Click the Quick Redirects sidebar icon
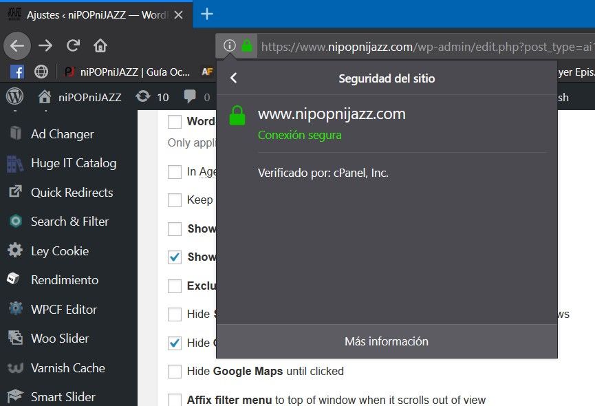 tap(15, 191)
